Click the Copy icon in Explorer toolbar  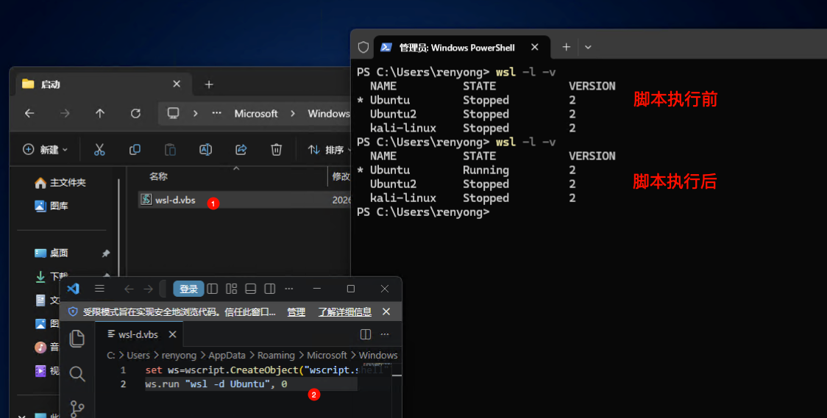pyautogui.click(x=135, y=150)
